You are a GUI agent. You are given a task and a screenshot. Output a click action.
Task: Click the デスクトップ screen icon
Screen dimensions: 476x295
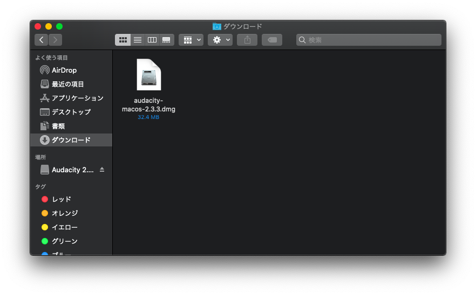pos(45,112)
